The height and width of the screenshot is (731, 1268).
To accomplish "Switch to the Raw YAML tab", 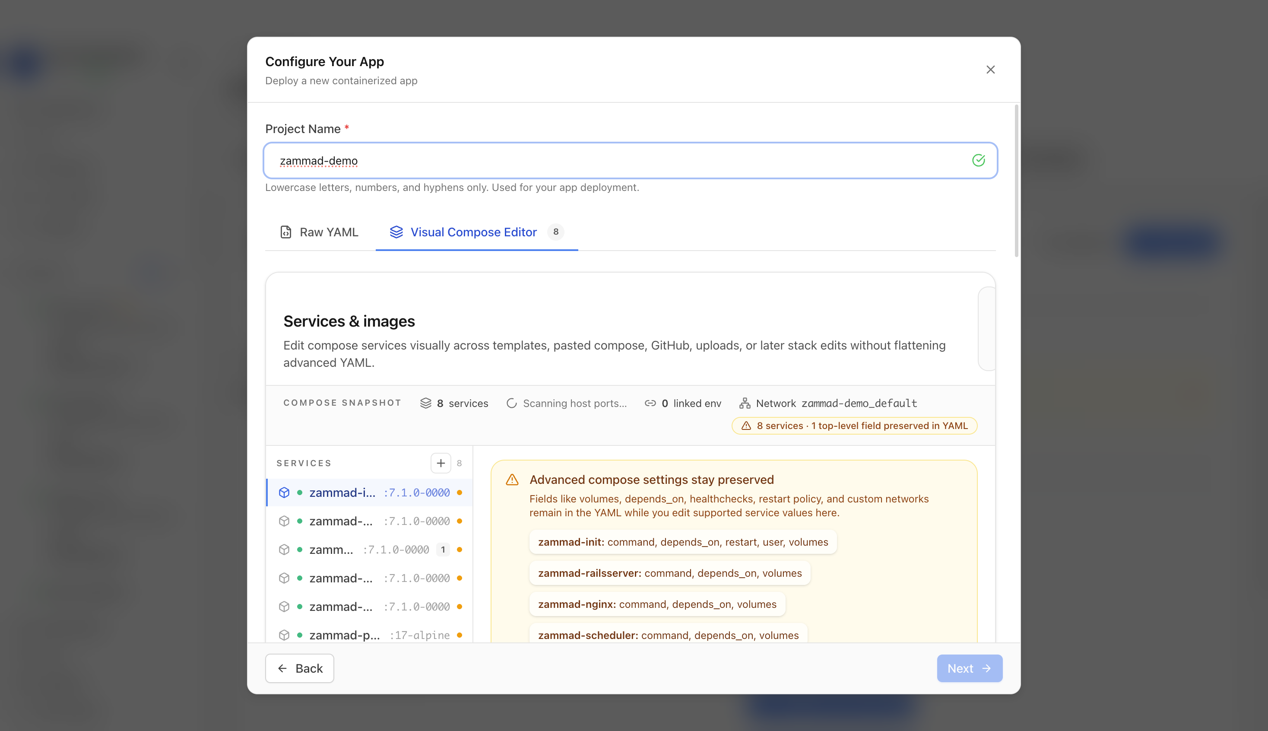I will click(319, 232).
